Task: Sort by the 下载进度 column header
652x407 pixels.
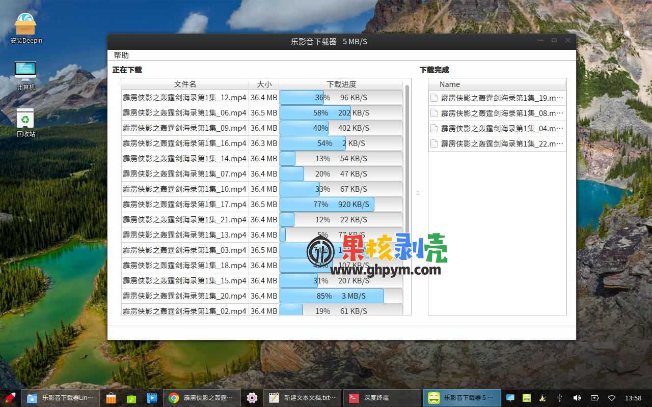Action: 341,84
